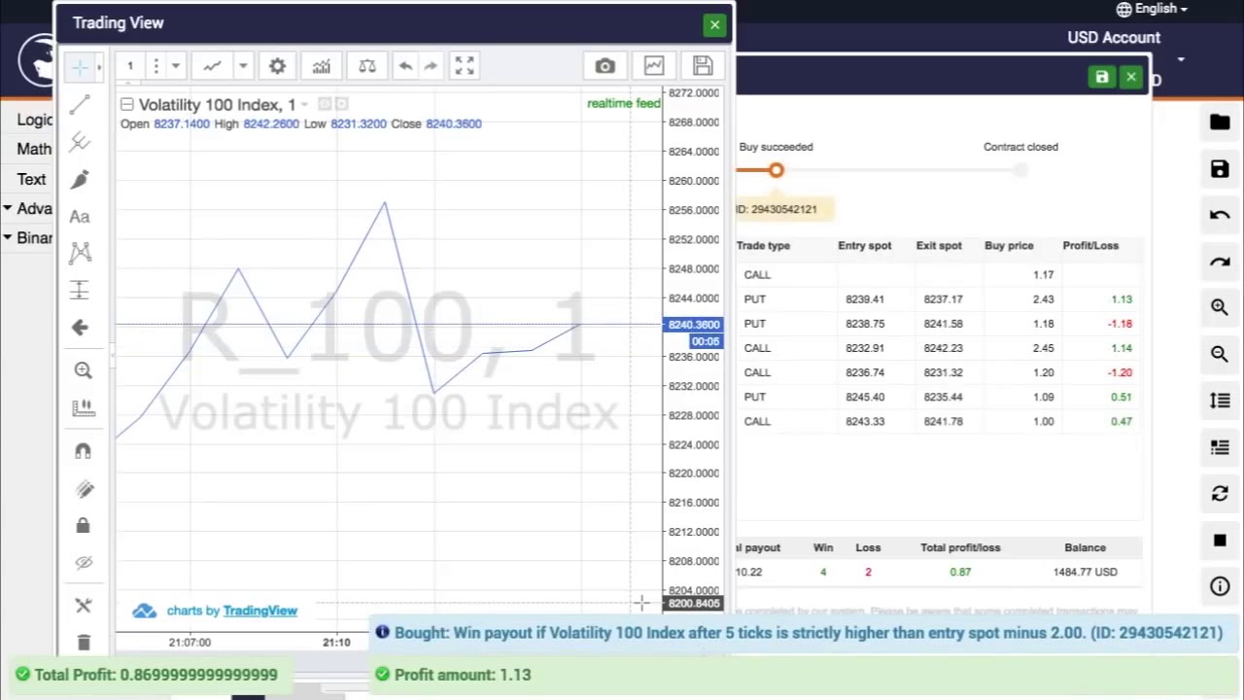Select the Text category
Image resolution: width=1244 pixels, height=700 pixels.
31,180
